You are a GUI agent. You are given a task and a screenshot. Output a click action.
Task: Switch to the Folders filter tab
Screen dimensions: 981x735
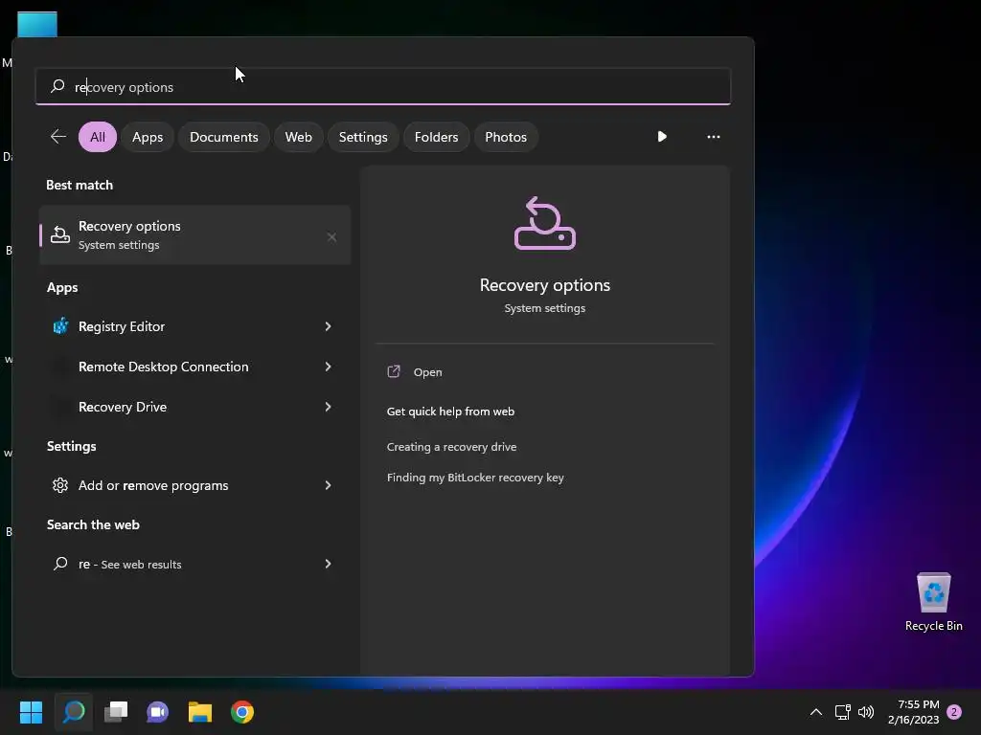coord(436,137)
